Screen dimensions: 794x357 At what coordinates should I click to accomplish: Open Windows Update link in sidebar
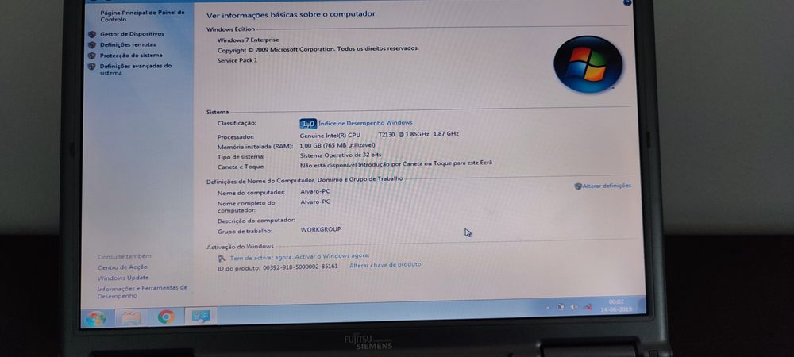[x=123, y=278]
